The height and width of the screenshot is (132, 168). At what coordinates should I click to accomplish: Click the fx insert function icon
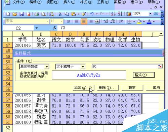[x=55, y=28]
